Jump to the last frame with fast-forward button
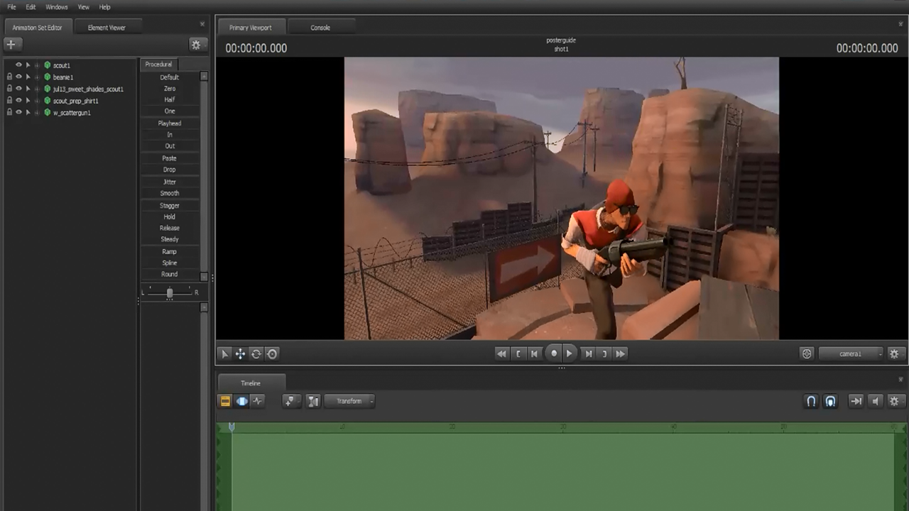Viewport: 909px width, 511px height. coord(621,353)
